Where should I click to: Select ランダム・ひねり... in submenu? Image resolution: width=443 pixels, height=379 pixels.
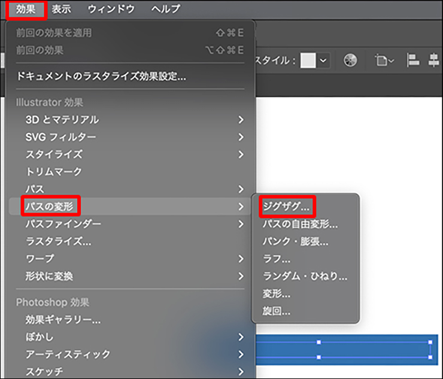[x=305, y=277]
